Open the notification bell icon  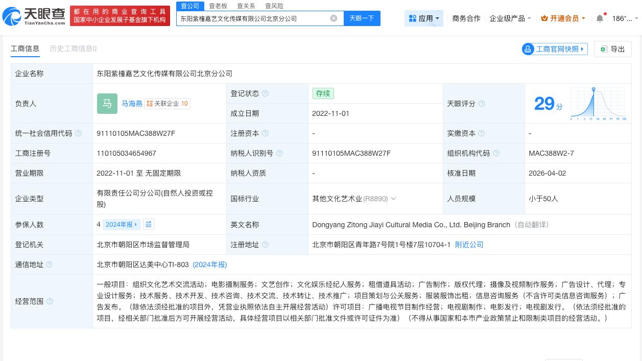600,18
